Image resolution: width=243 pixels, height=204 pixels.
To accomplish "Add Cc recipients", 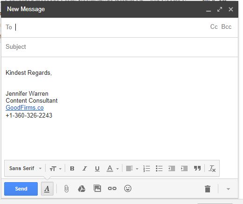I will 214,27.
